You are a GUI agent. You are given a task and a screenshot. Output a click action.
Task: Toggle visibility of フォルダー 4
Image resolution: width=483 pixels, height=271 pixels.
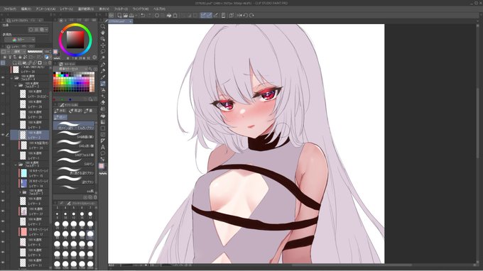click(3, 77)
